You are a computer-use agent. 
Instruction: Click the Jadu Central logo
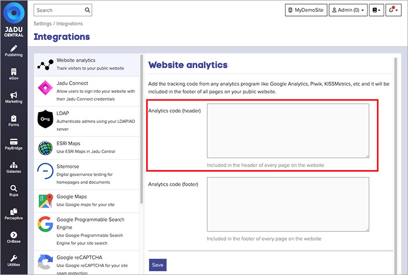[14, 20]
